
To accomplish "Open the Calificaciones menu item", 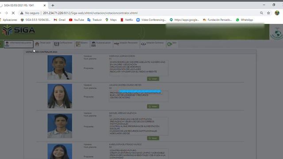I will [63, 44].
